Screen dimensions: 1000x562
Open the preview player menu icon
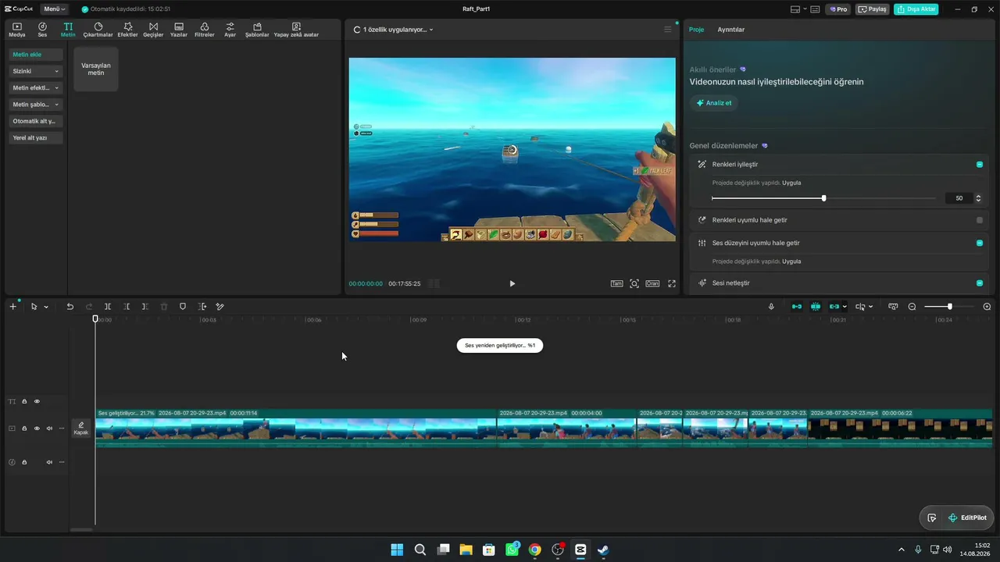coord(668,30)
